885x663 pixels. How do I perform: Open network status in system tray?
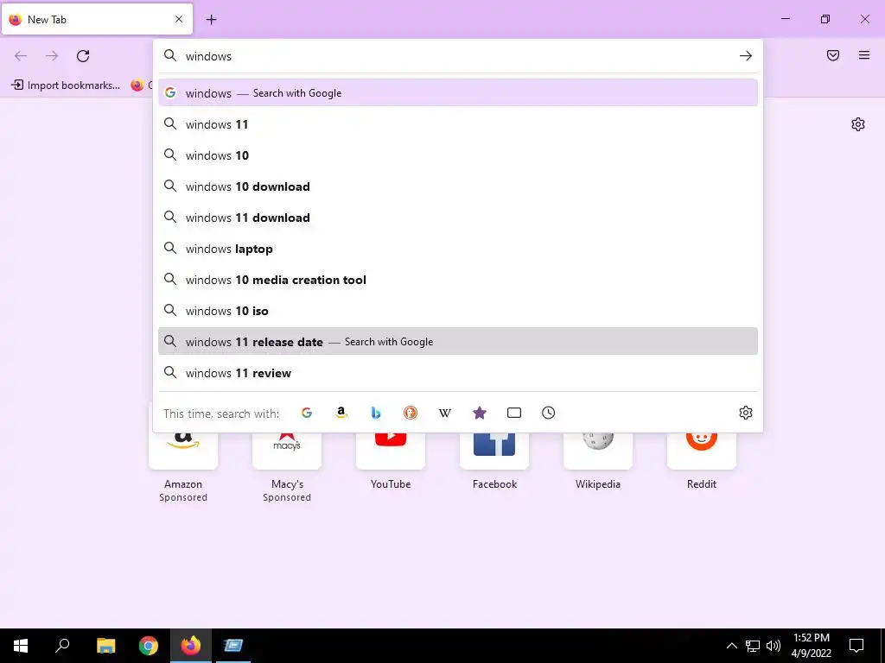[753, 646]
